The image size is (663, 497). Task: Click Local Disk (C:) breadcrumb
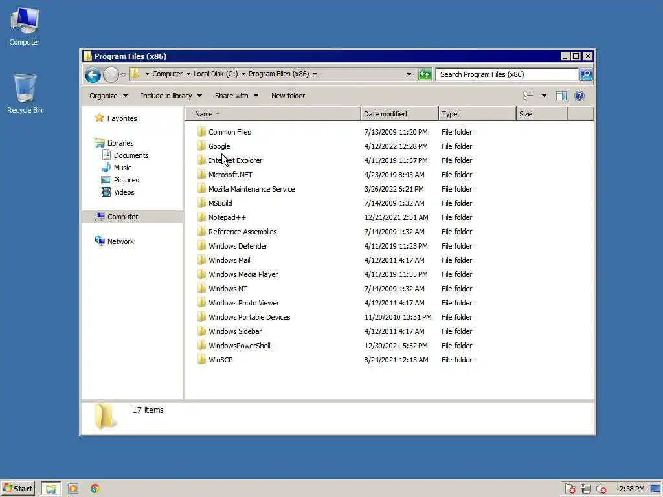pos(216,74)
